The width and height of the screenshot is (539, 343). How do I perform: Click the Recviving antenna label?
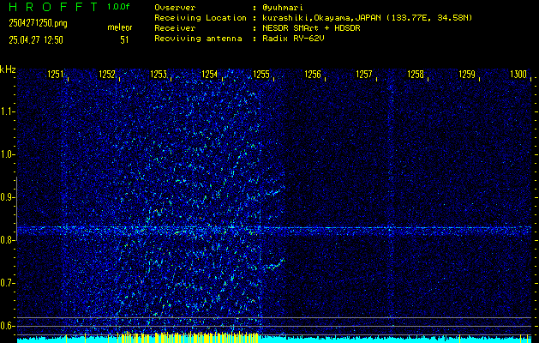pyautogui.click(x=198, y=39)
